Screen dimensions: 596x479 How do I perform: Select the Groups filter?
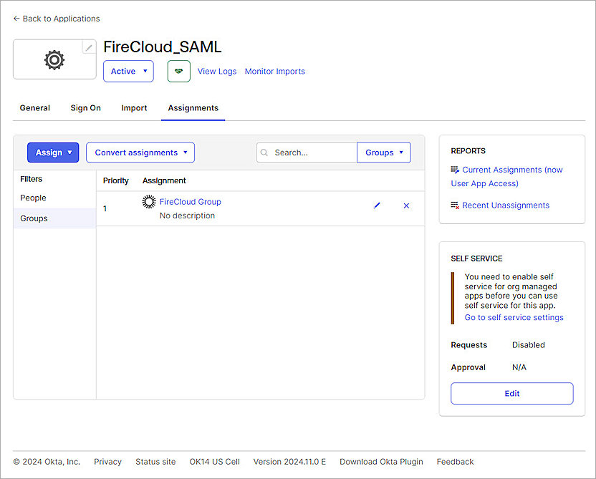[x=33, y=218]
